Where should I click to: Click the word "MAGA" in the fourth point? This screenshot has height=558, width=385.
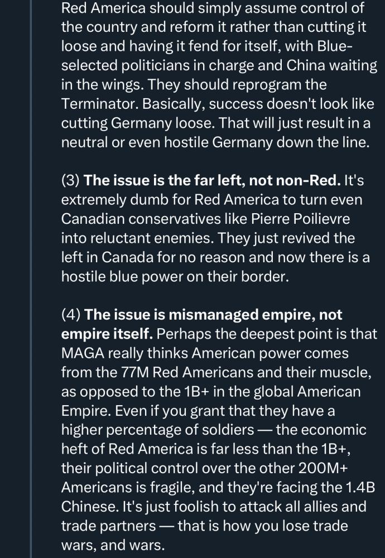[83, 353]
